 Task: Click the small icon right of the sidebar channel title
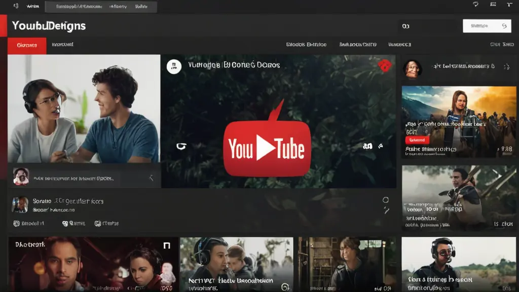tap(506, 66)
